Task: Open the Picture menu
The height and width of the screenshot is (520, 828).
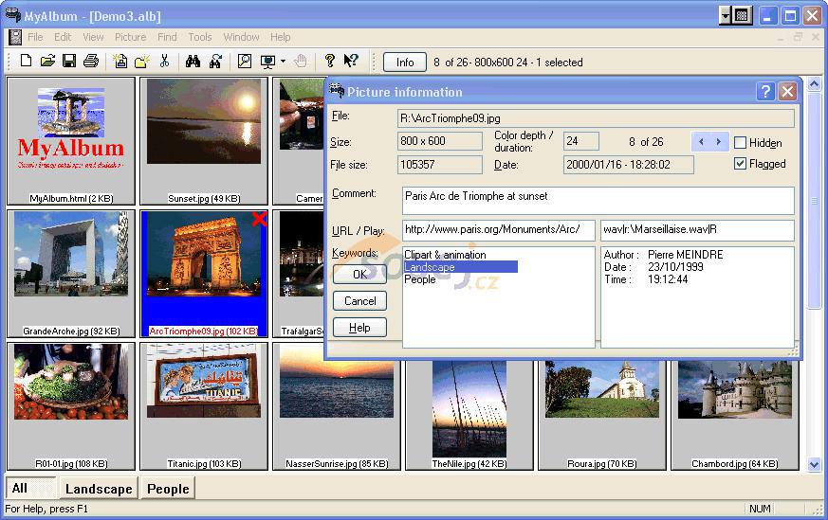Action: 130,37
